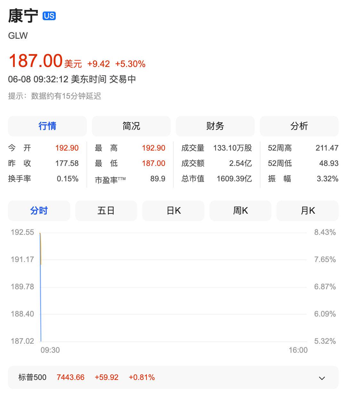Image resolution: width=346 pixels, height=403 pixels.
Task: Click the 09:30 time axis label
Action: coord(50,350)
